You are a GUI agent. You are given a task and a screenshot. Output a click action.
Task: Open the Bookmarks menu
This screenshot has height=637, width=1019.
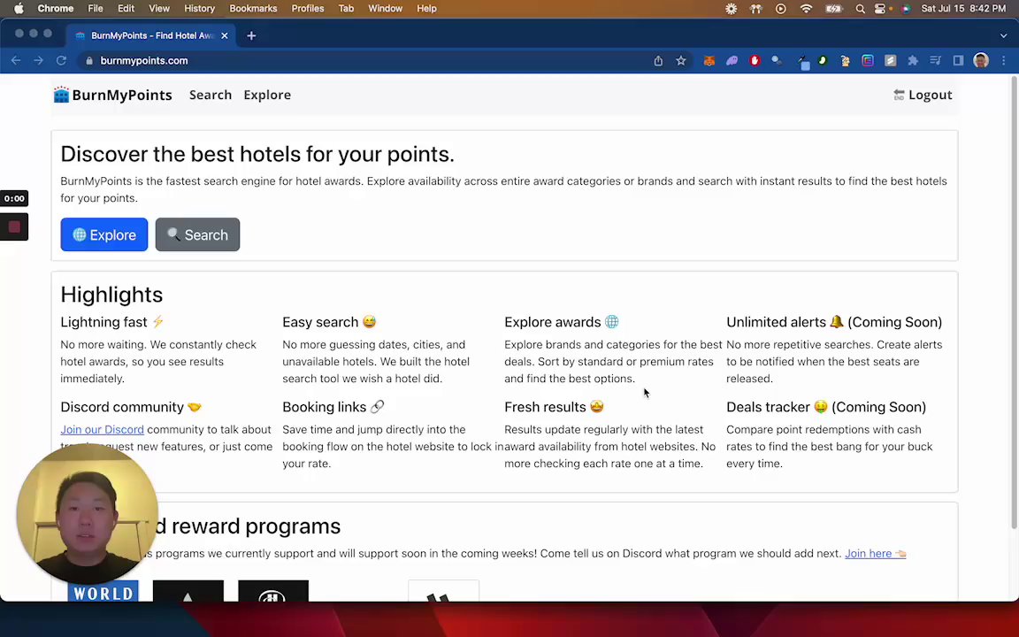(x=253, y=9)
